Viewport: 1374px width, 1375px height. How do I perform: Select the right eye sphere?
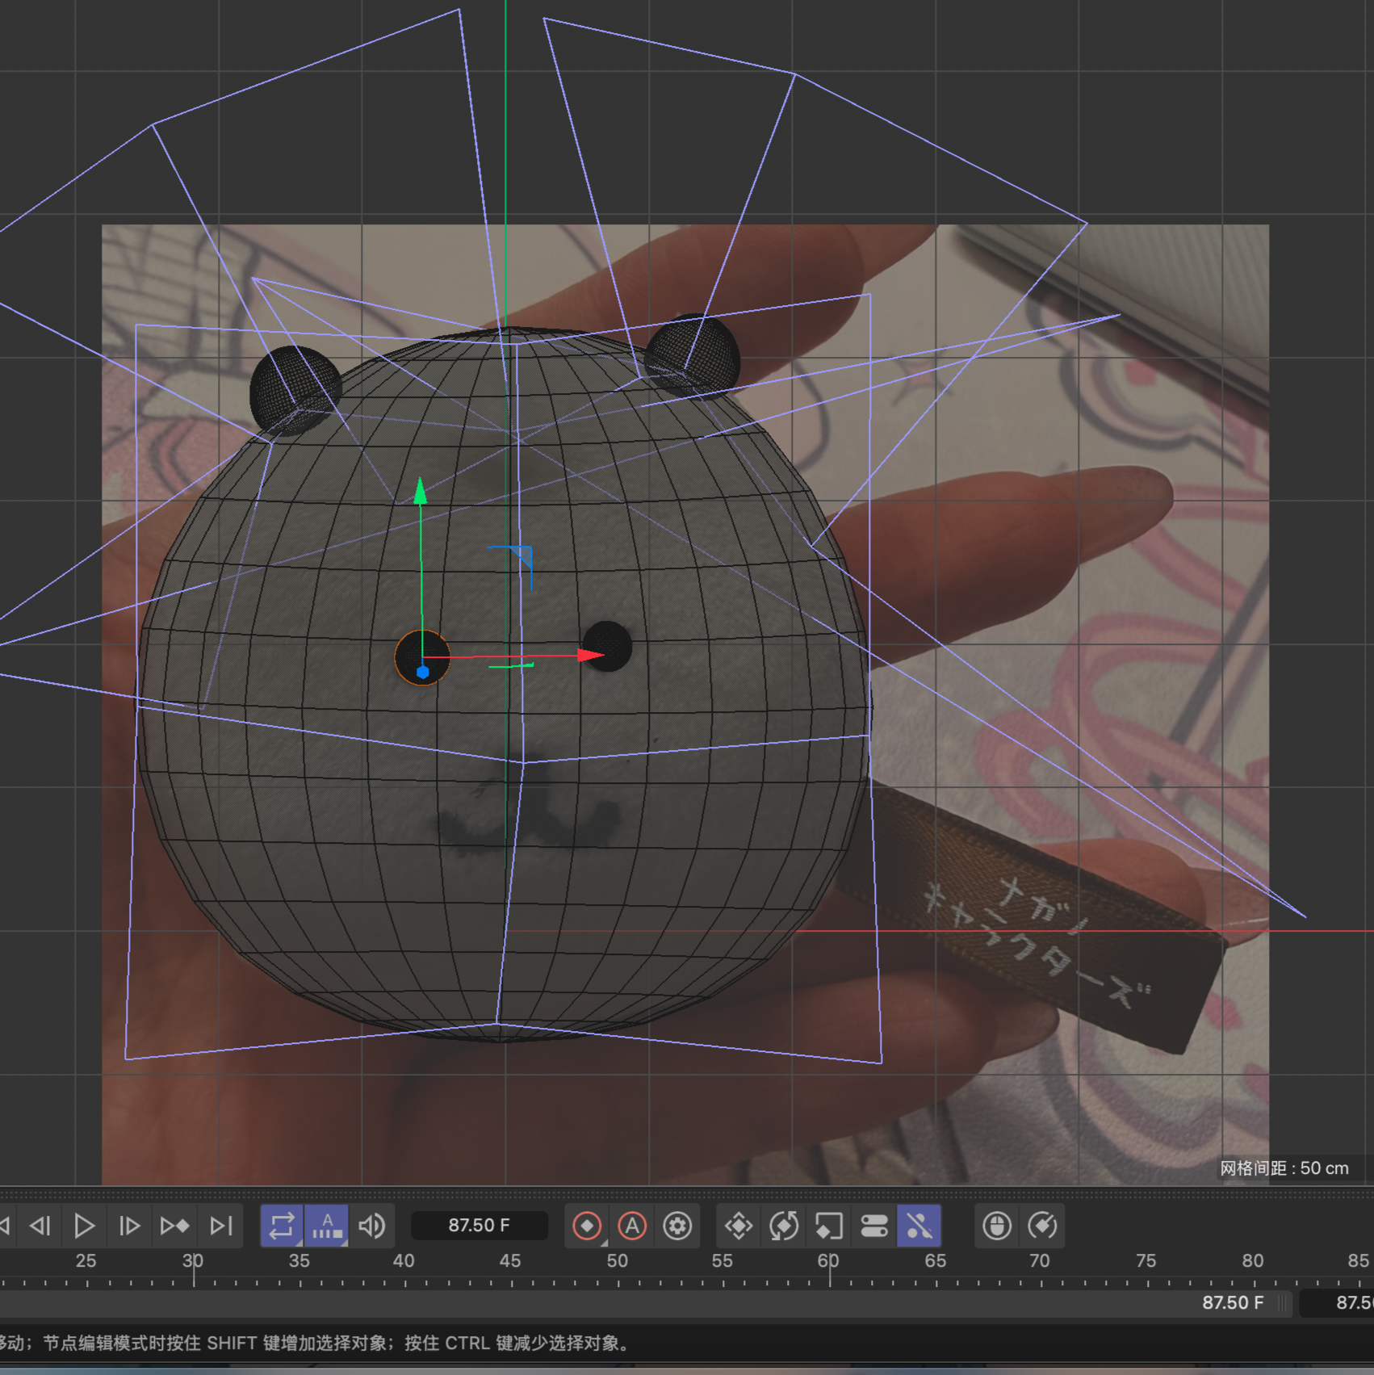click(607, 646)
